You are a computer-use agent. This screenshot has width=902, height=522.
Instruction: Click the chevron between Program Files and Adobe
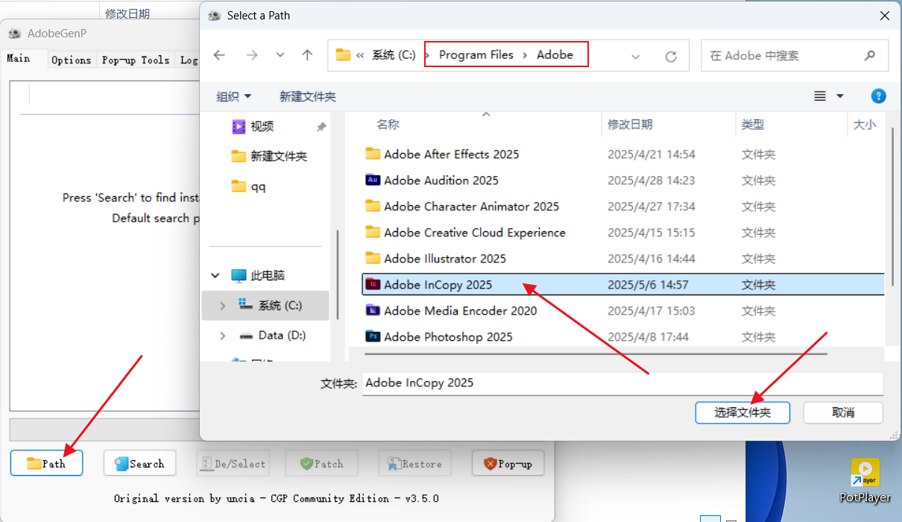pos(525,55)
